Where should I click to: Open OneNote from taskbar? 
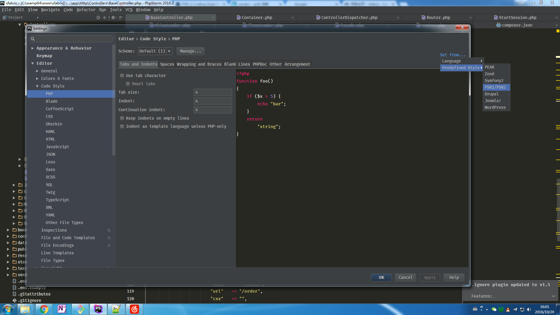point(62,309)
